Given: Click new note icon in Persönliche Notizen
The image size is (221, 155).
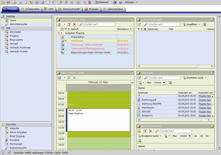Looking at the screenshot, I should [x=139, y=131].
